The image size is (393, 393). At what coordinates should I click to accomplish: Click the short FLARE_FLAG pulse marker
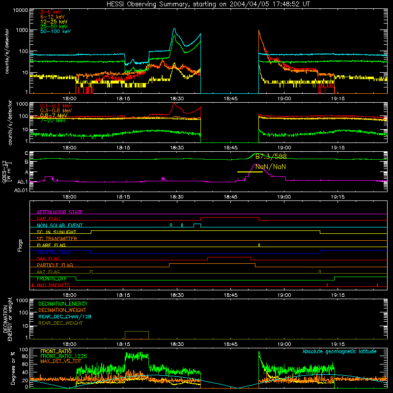pyautogui.click(x=259, y=245)
